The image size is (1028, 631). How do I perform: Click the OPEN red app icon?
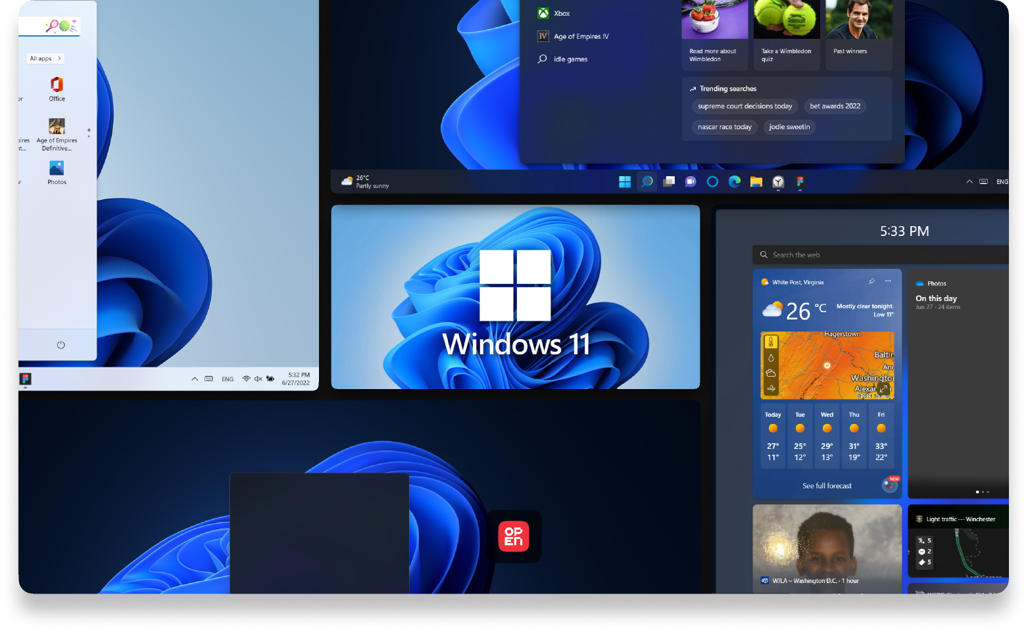tap(514, 536)
